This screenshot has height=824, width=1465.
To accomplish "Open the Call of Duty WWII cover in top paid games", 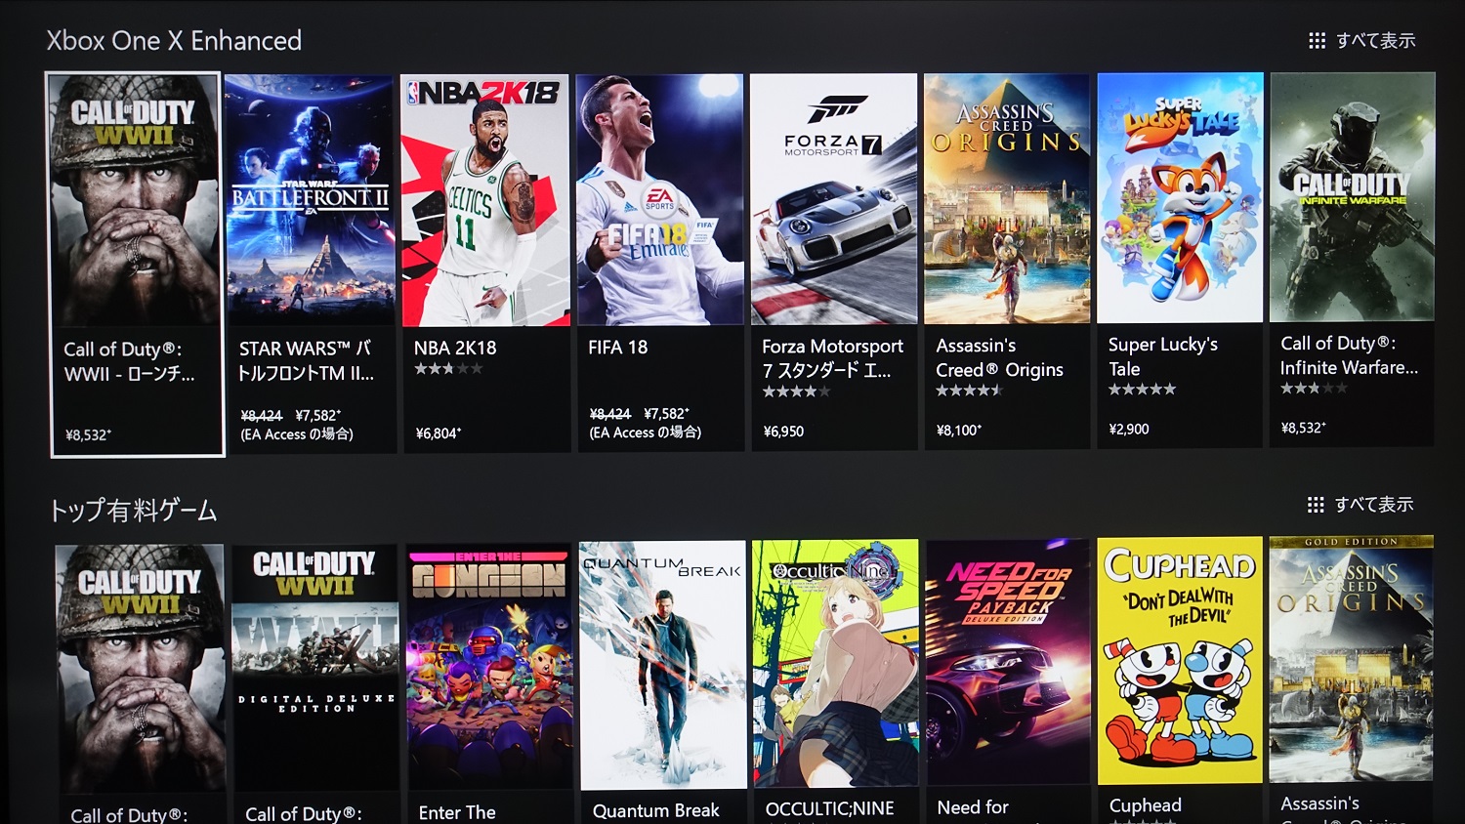I will click(x=140, y=668).
